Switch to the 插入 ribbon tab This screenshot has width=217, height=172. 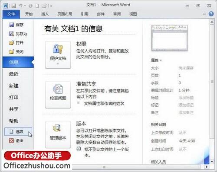point(45,14)
